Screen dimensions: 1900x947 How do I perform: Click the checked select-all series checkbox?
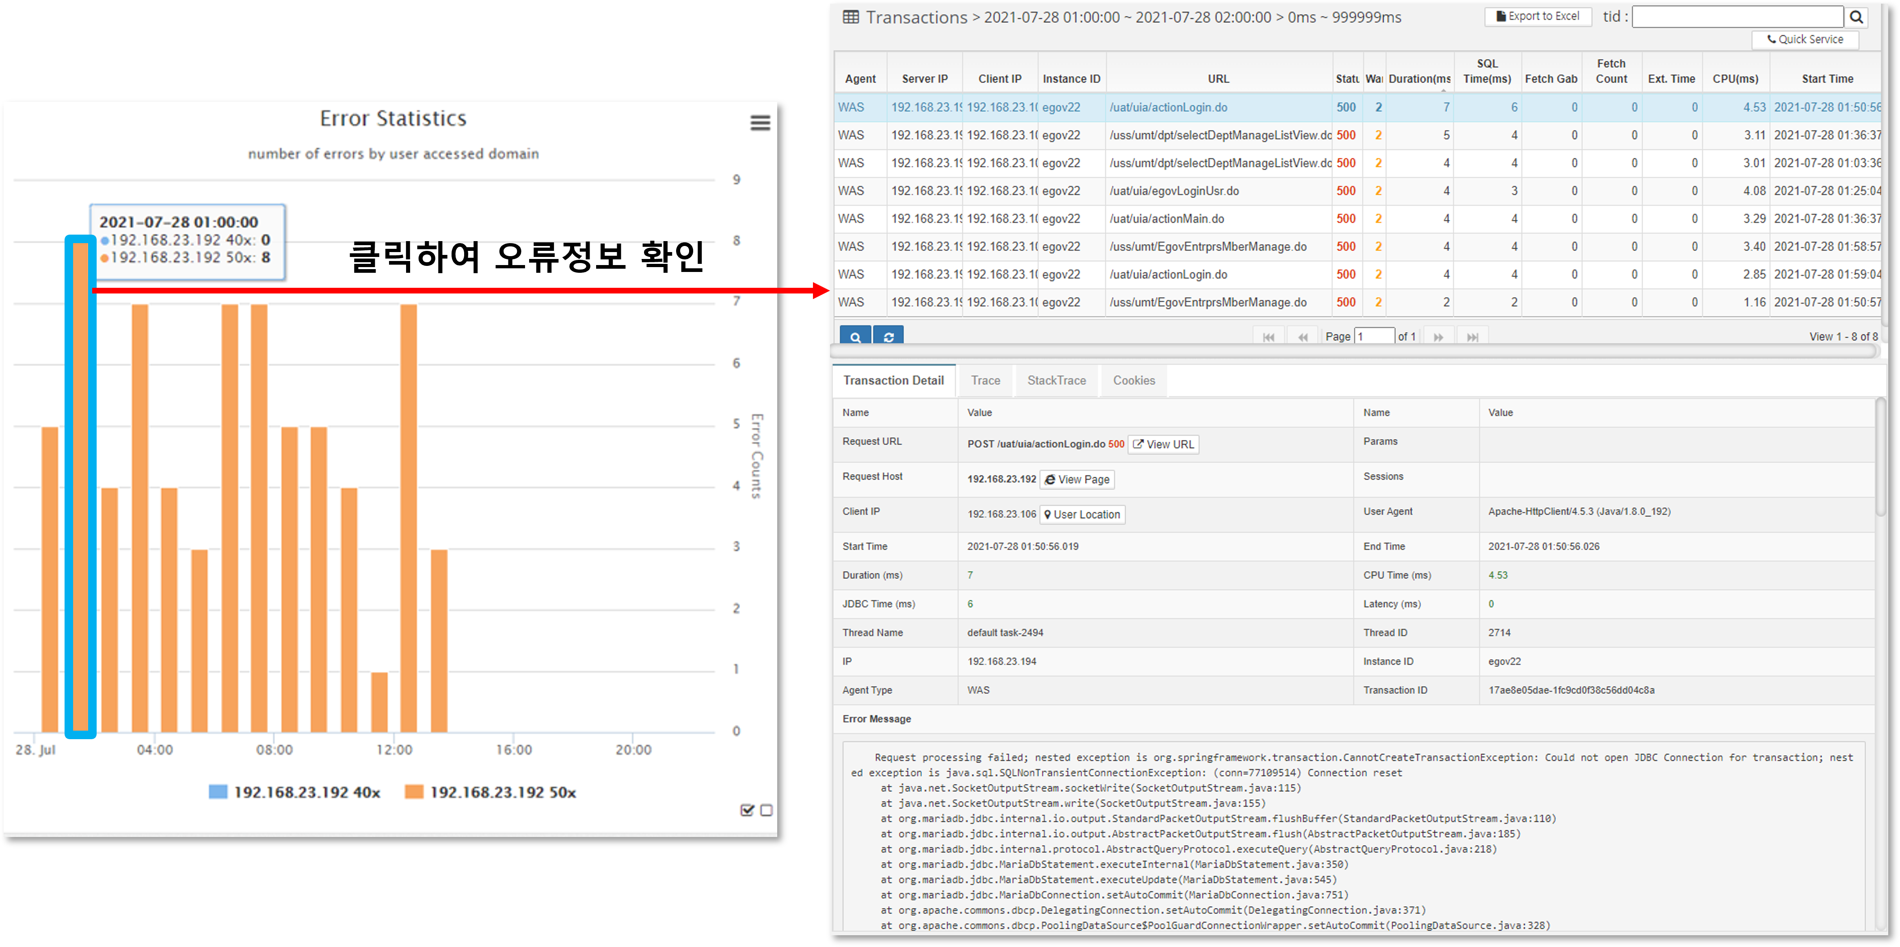[x=747, y=810]
